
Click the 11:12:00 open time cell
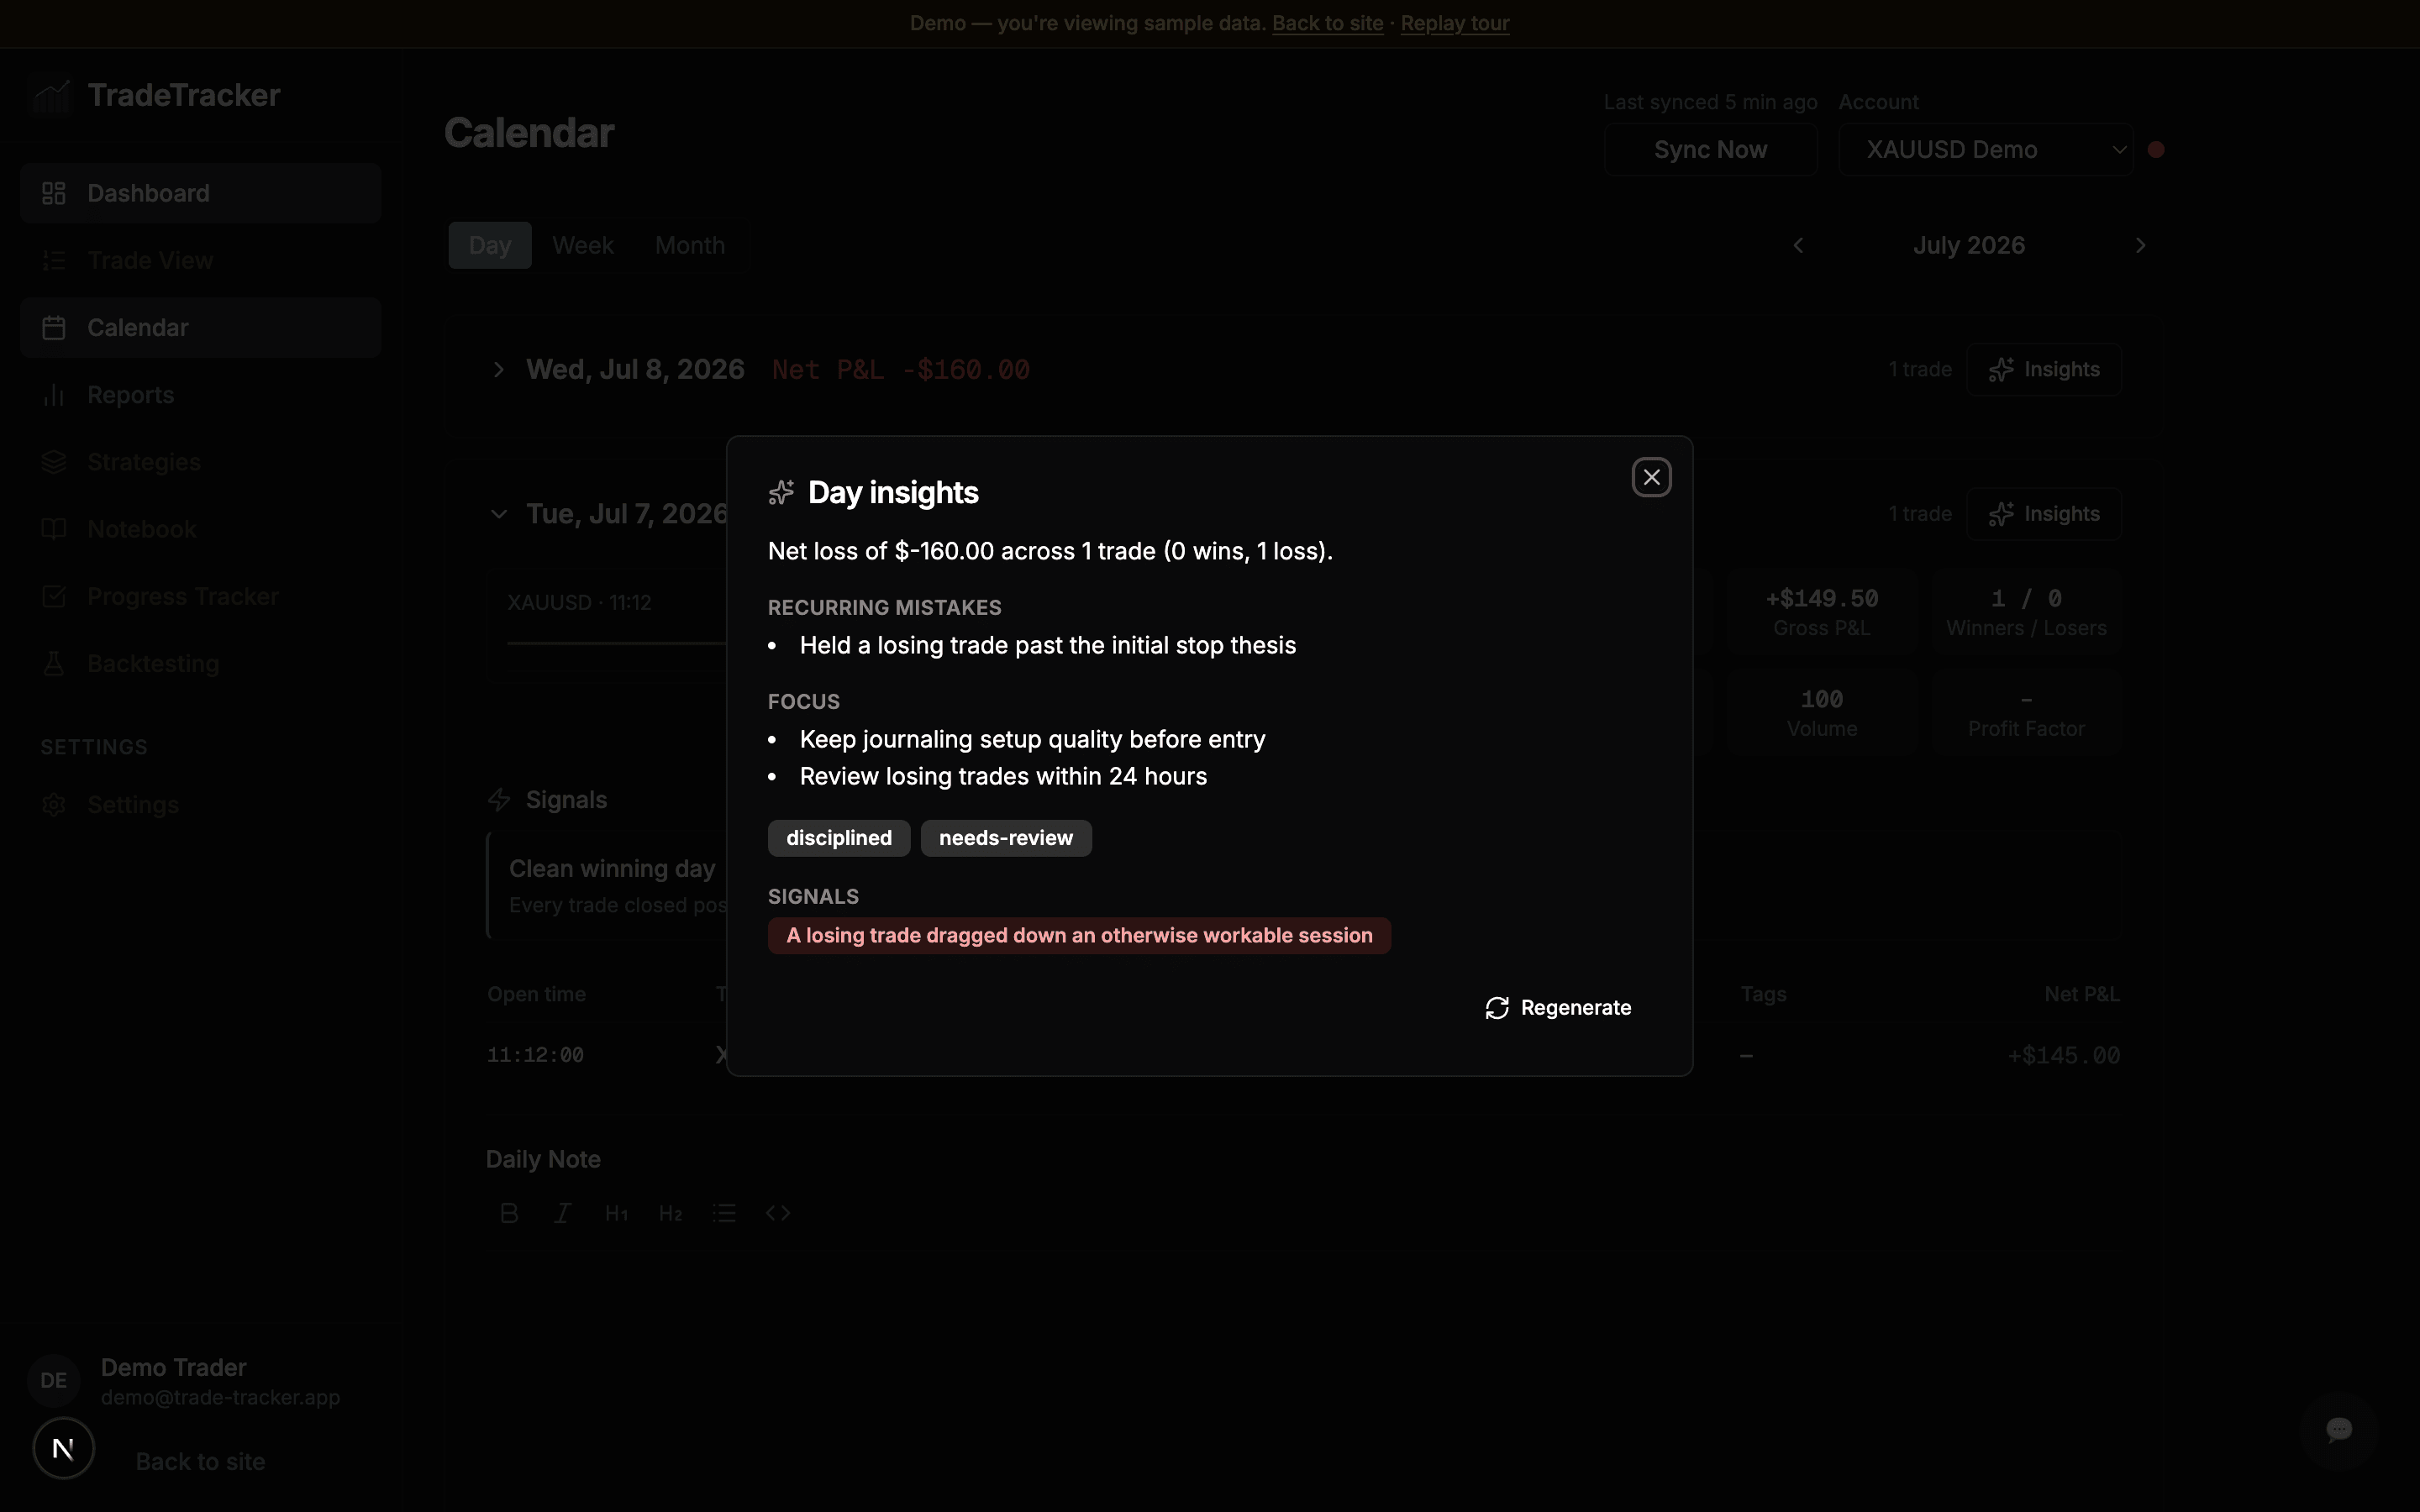(535, 1055)
